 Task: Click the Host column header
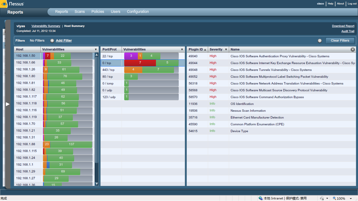point(27,49)
